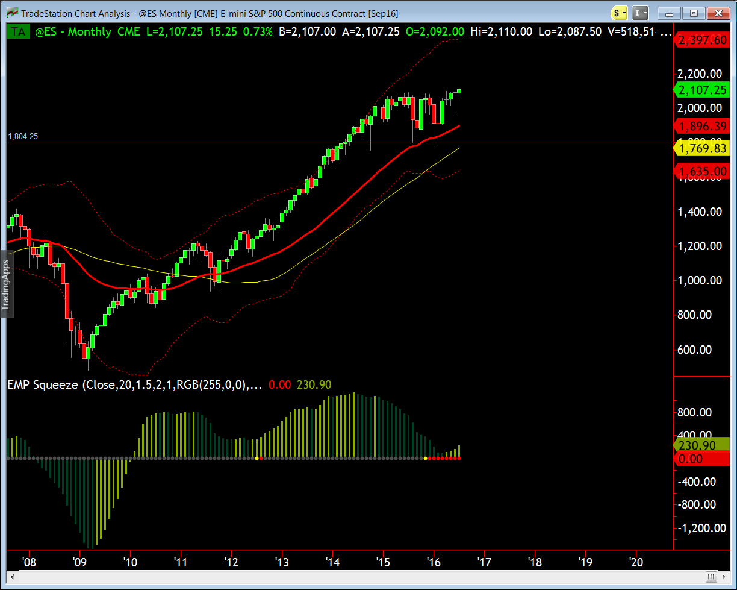Click the '16 year label on time axis
Viewport: 737px width, 590px height.
[434, 562]
